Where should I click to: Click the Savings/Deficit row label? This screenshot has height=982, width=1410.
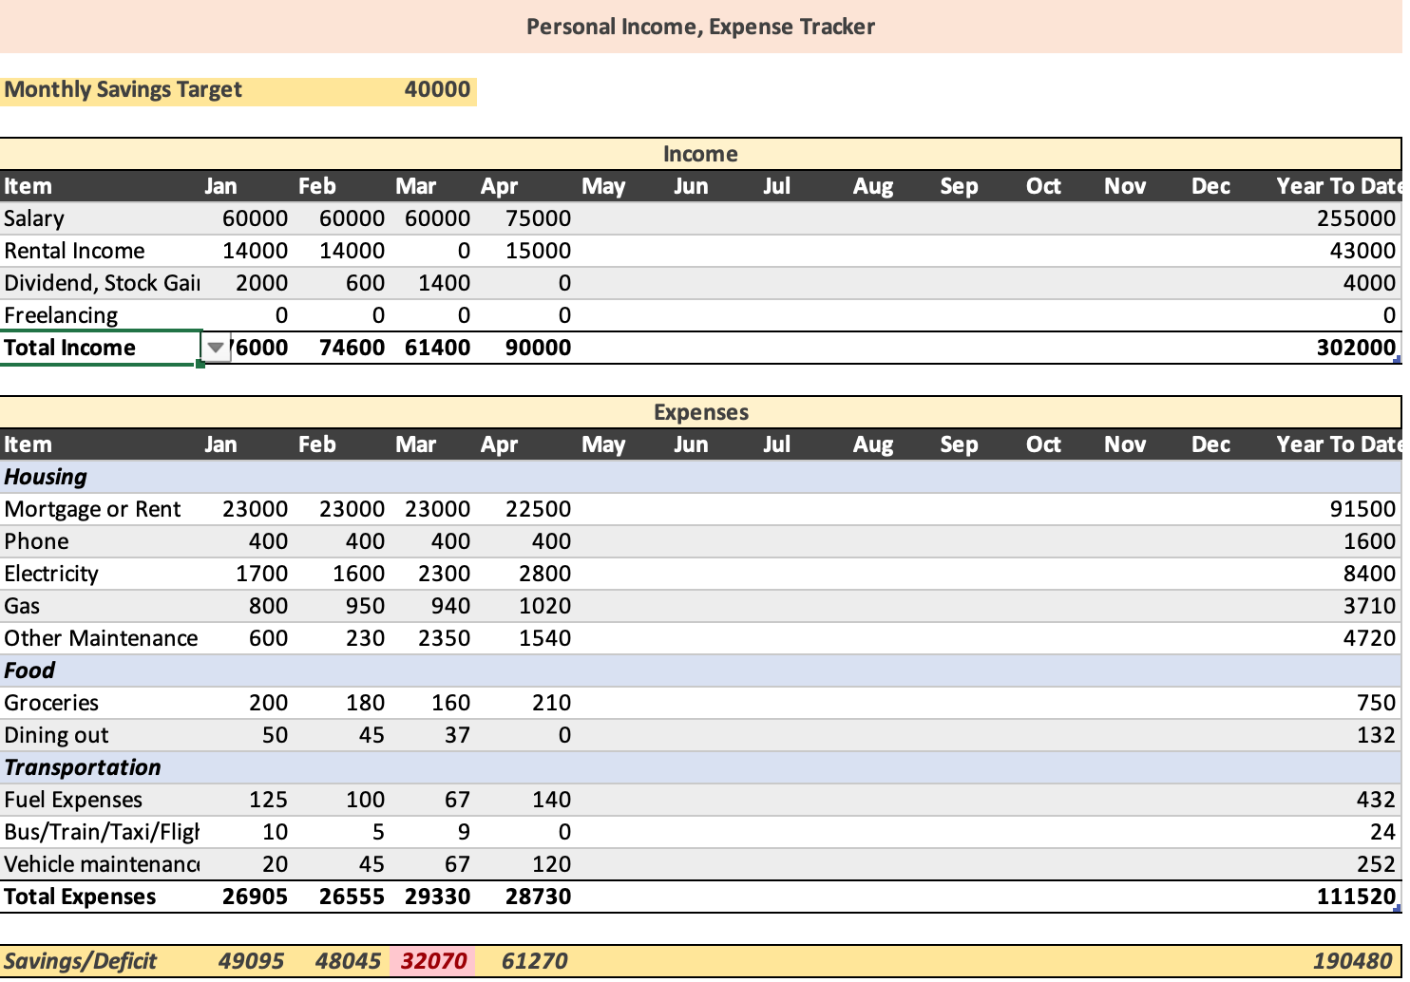[81, 960]
